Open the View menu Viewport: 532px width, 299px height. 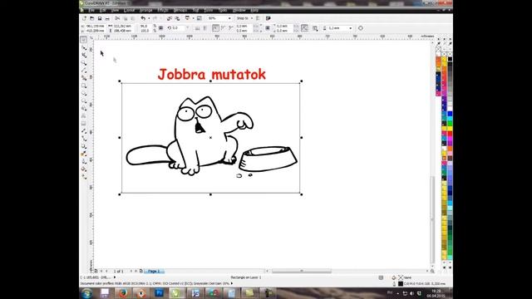pyautogui.click(x=115, y=11)
